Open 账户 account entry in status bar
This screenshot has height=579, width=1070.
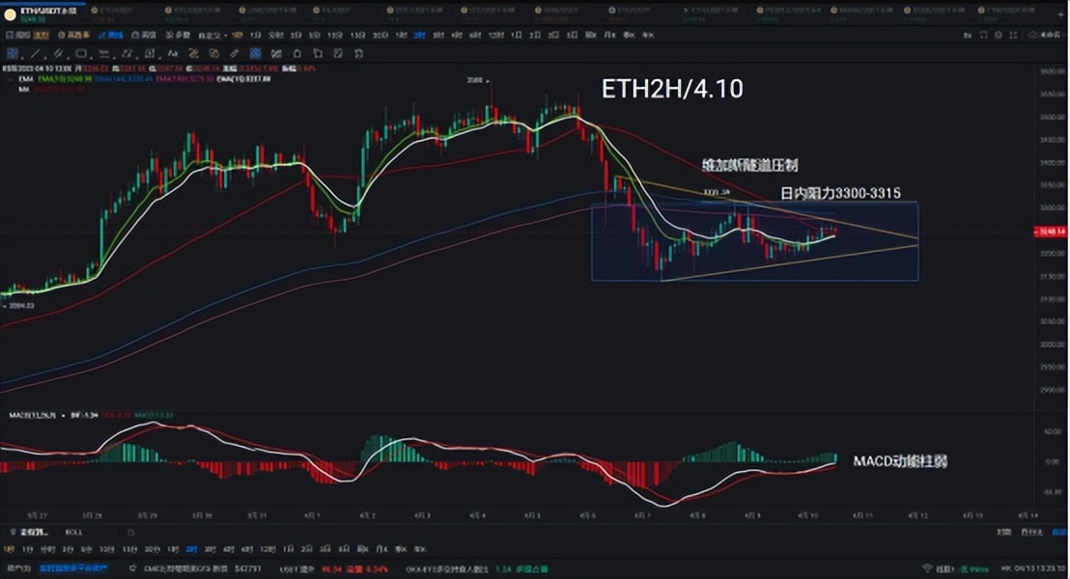pos(18,568)
